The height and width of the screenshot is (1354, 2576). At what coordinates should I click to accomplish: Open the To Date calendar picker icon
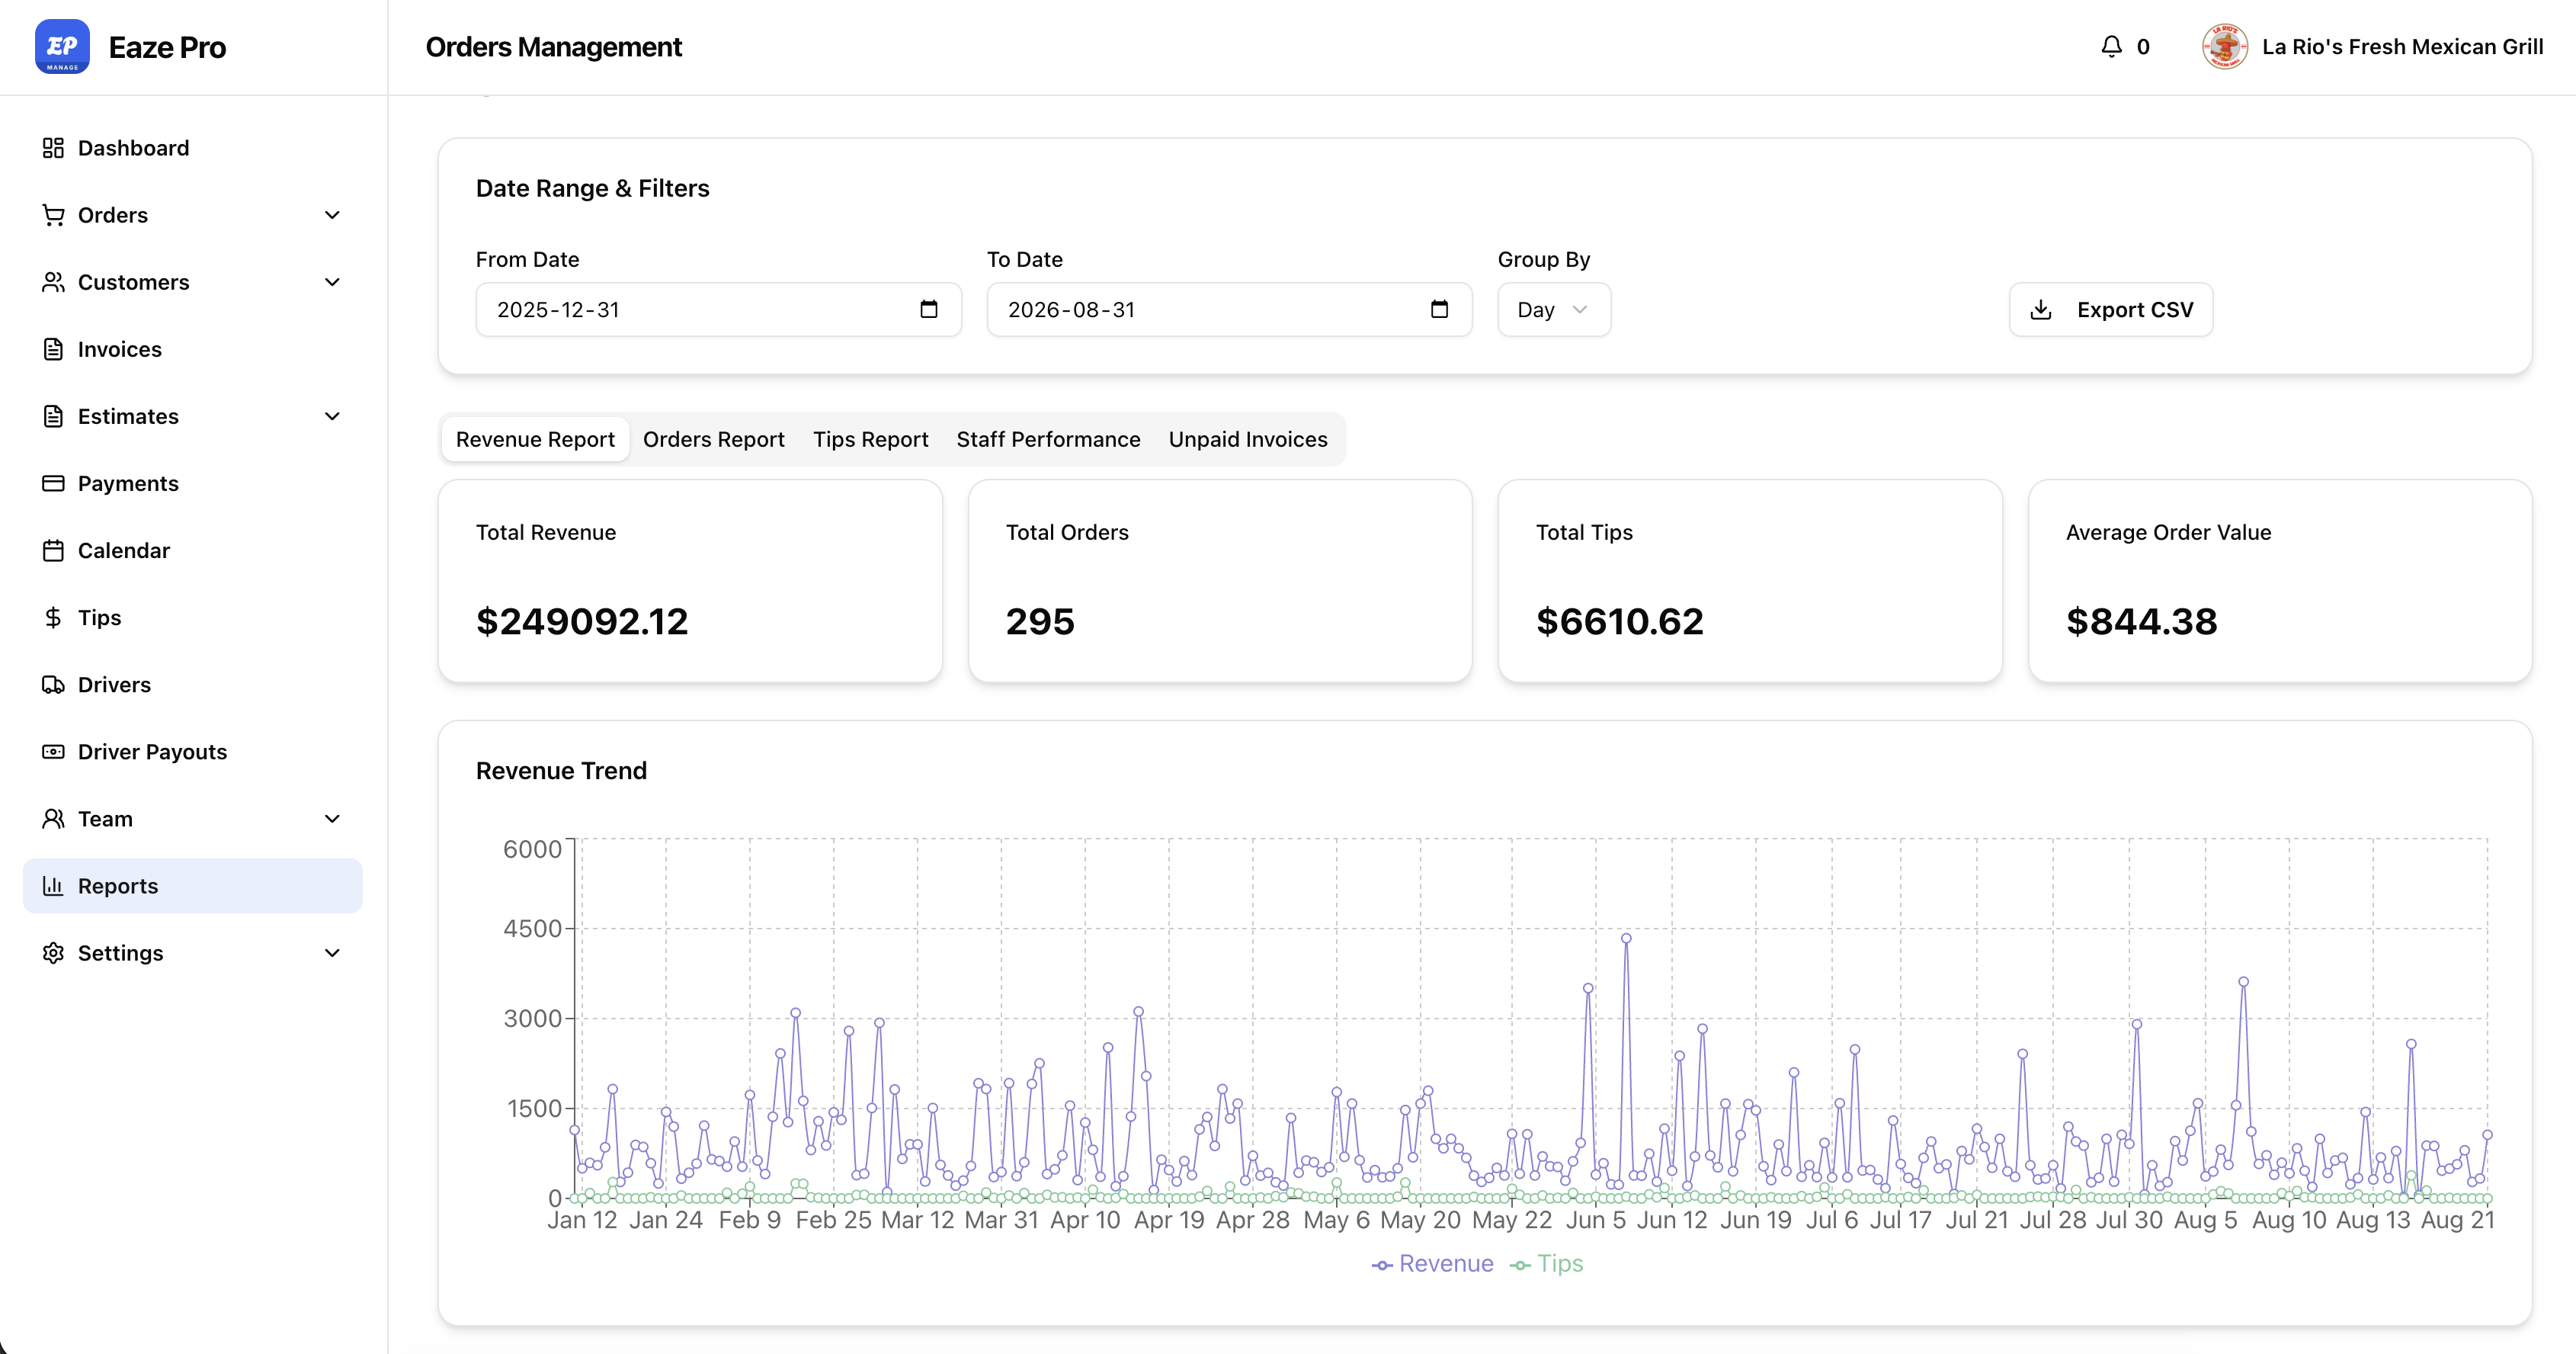click(1439, 309)
